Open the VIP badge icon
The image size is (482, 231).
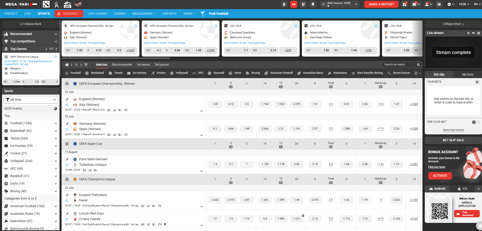click(294, 4)
